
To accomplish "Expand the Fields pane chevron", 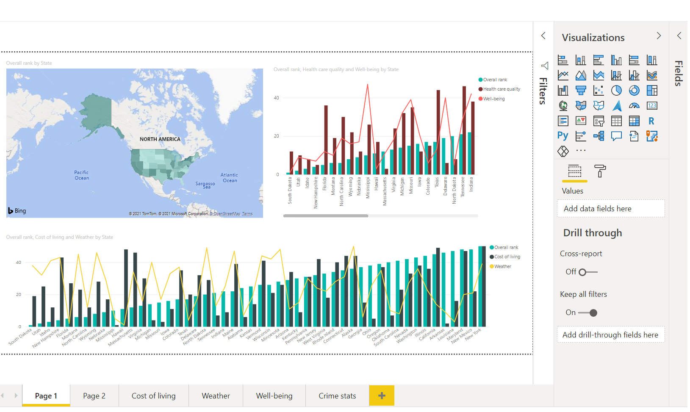I will pyautogui.click(x=679, y=36).
